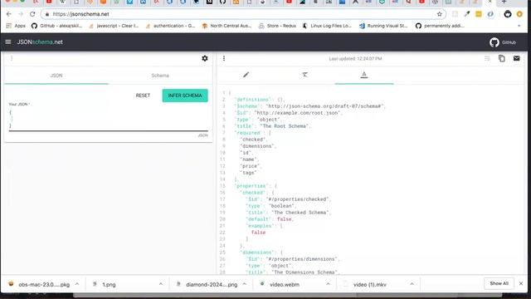Click the "#/properties/dimensions" id line

point(293,259)
